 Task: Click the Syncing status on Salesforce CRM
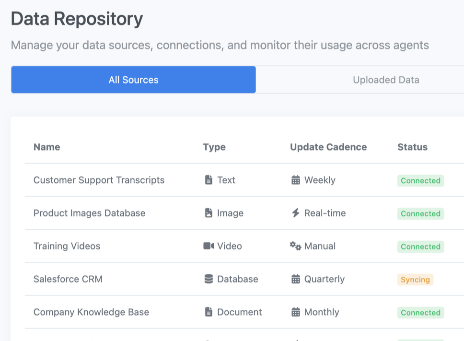pos(415,280)
